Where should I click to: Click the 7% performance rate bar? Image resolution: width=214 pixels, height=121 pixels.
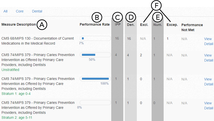coord(95,38)
